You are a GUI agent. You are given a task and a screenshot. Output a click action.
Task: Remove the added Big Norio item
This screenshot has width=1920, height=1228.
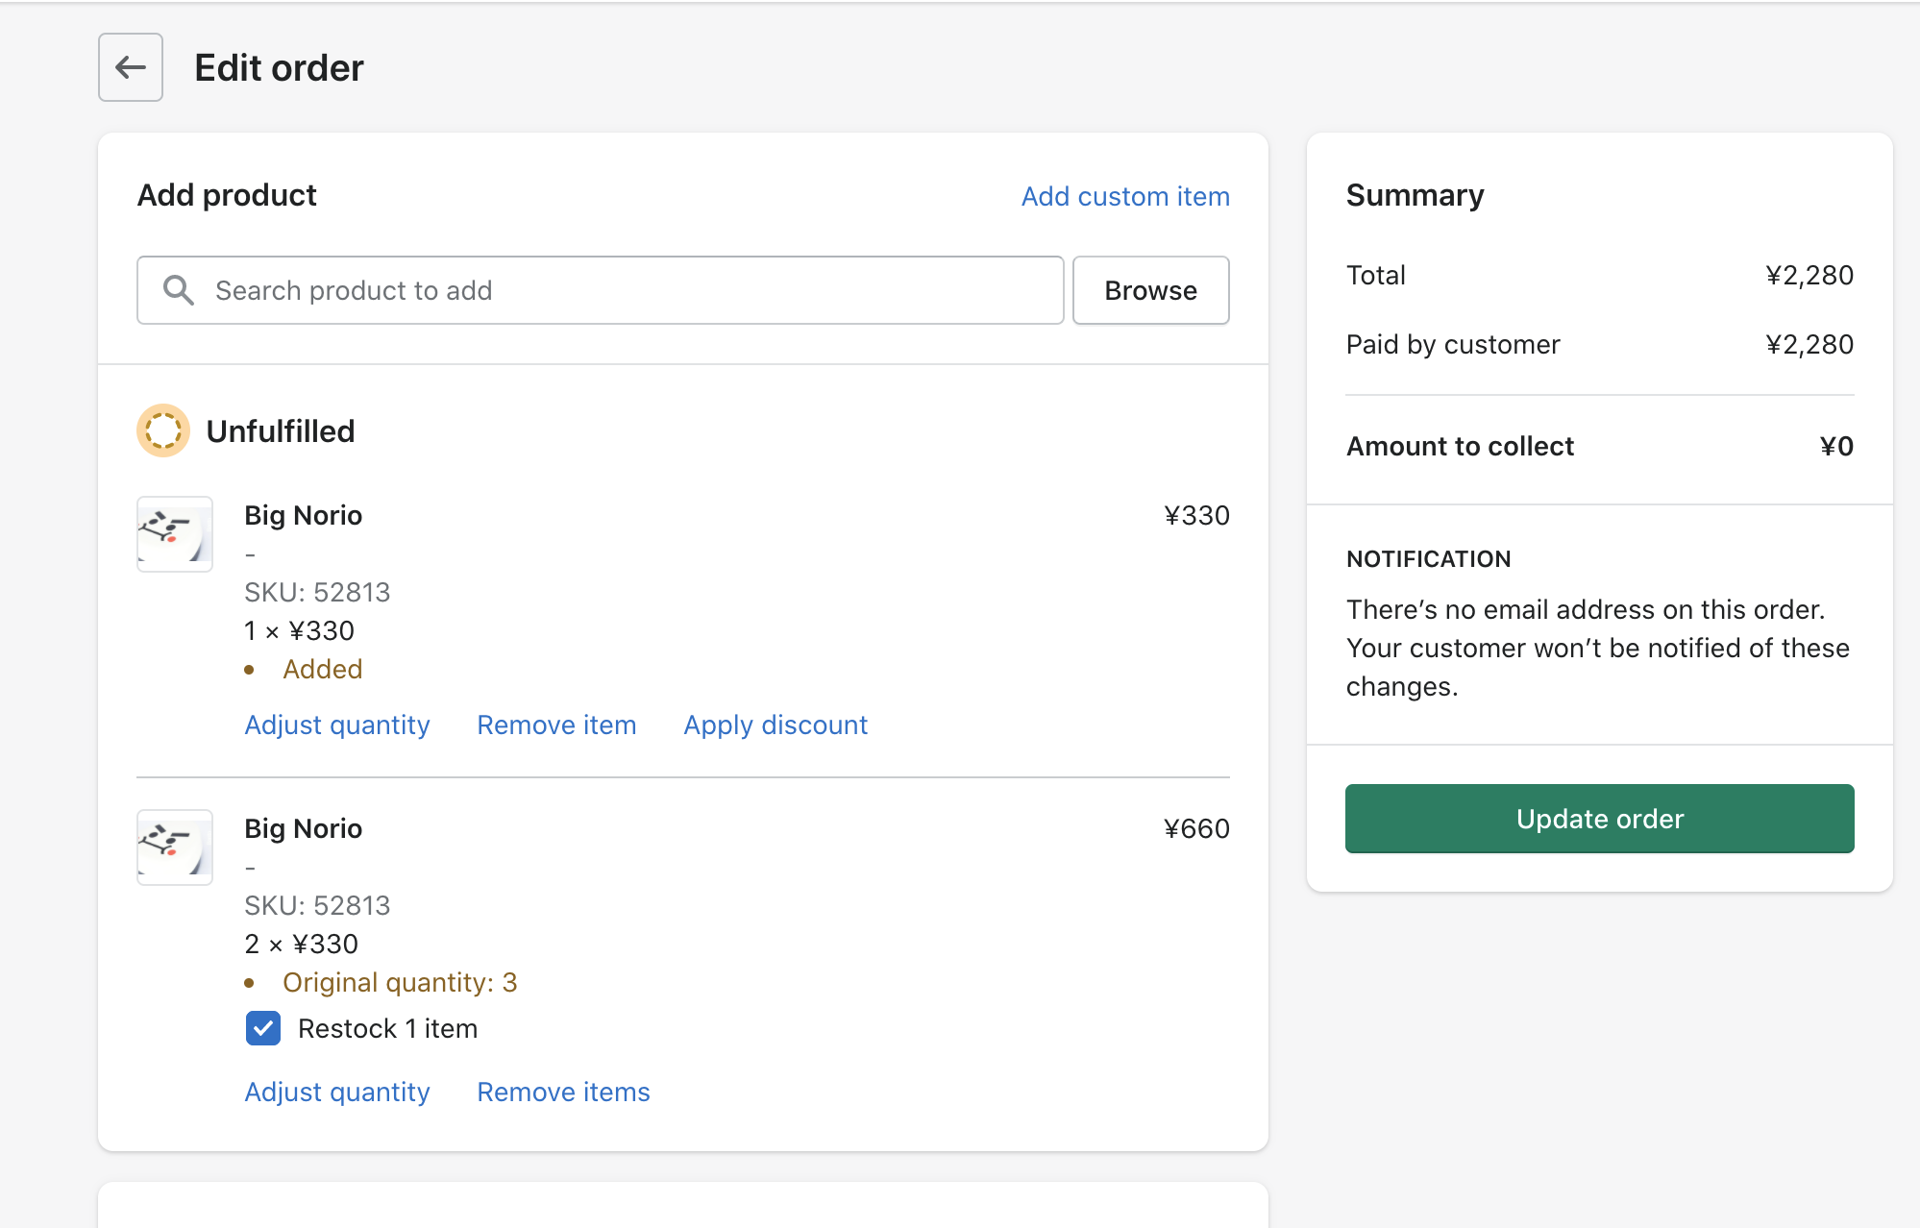(556, 725)
